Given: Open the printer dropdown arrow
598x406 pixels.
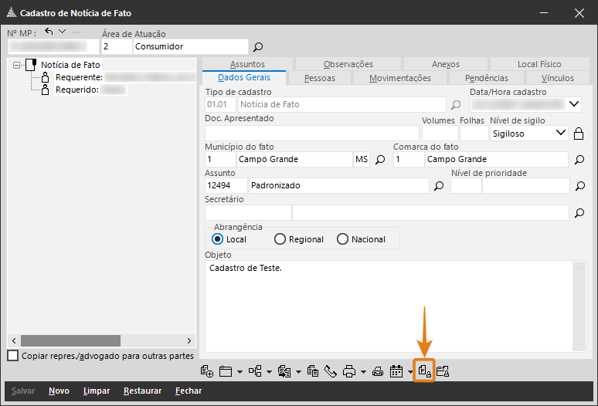Looking at the screenshot, I should (x=363, y=372).
